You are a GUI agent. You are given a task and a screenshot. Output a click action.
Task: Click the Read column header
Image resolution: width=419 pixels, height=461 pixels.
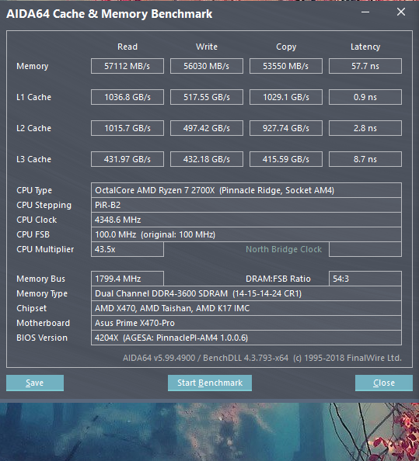(127, 47)
